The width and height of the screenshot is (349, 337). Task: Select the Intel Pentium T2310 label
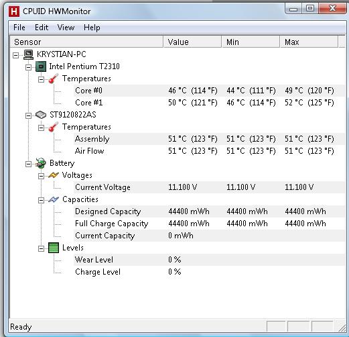(84, 66)
